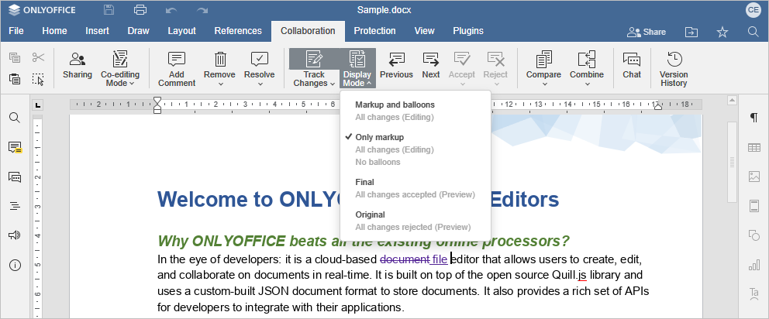Click the word "file" in the paragraph
Screen dimensions: 769x319
coord(440,259)
